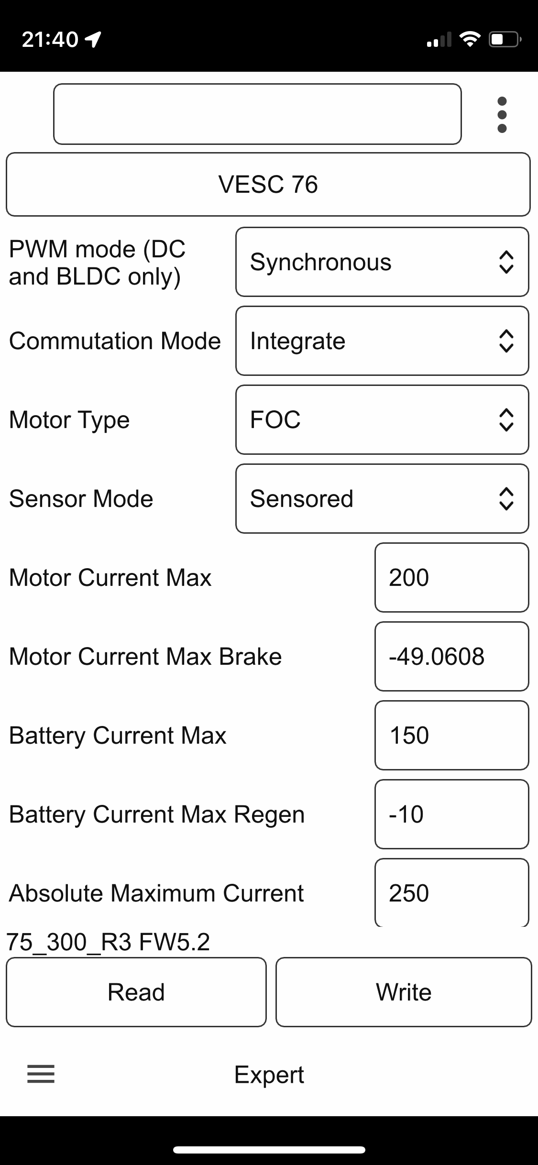Tap the Absolute Maximum Current field
The image size is (538, 1165).
point(451,892)
